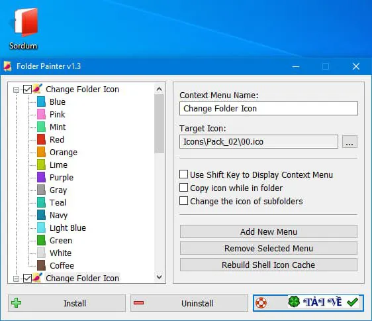Click the Teal folder color icon
This screenshot has height=321, width=372.
(41, 202)
